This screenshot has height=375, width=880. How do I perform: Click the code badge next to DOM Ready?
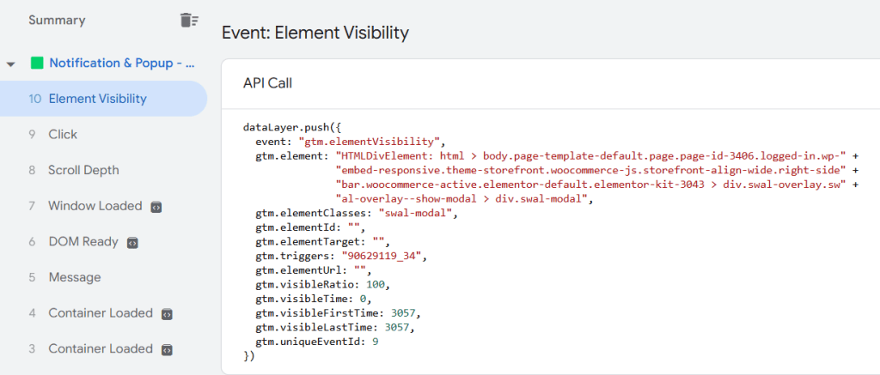pyautogui.click(x=132, y=243)
